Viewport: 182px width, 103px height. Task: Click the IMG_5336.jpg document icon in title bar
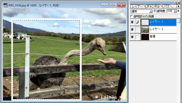click(5, 5)
